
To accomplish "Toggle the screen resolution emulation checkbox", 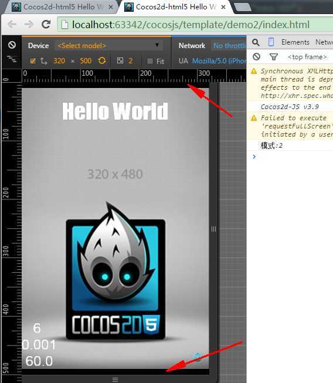I will [33, 61].
